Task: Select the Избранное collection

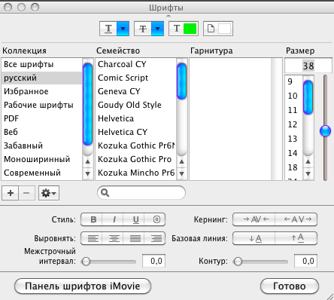Action: pos(42,91)
